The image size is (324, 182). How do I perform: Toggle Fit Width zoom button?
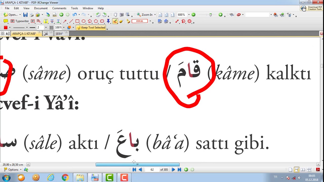point(172,15)
